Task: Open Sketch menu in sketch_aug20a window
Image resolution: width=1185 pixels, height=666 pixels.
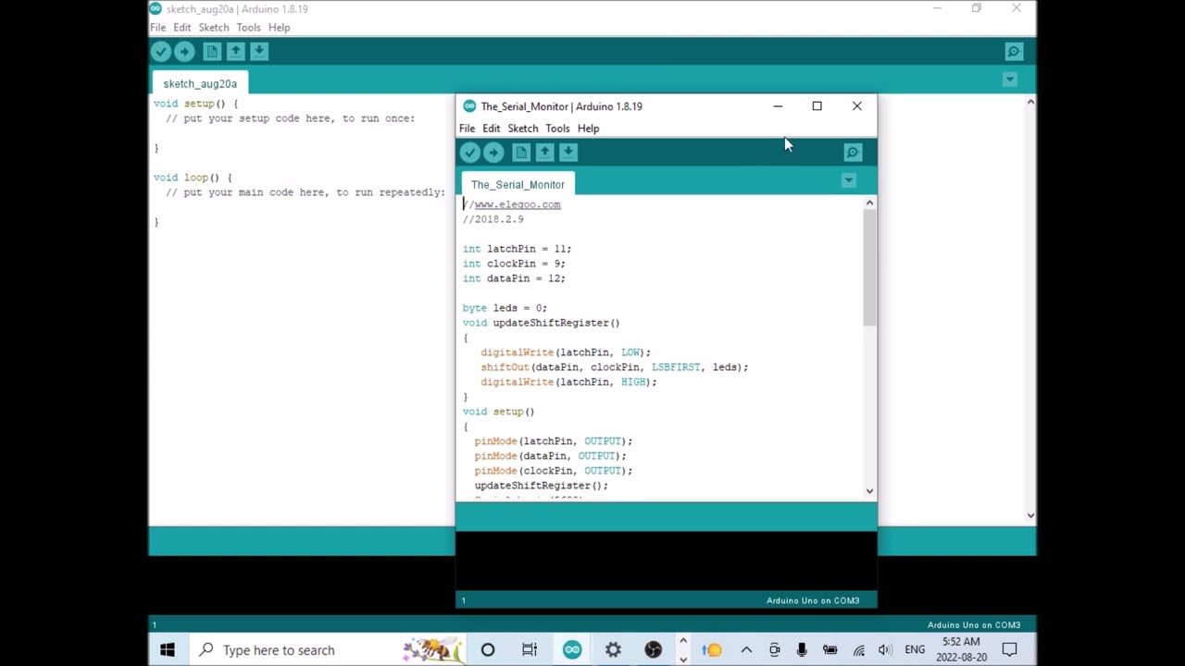Action: click(213, 28)
